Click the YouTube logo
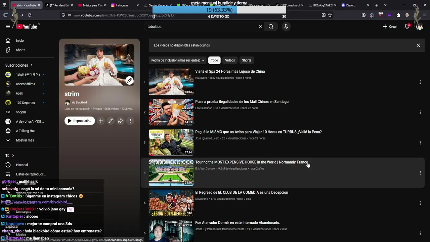 coord(27,27)
